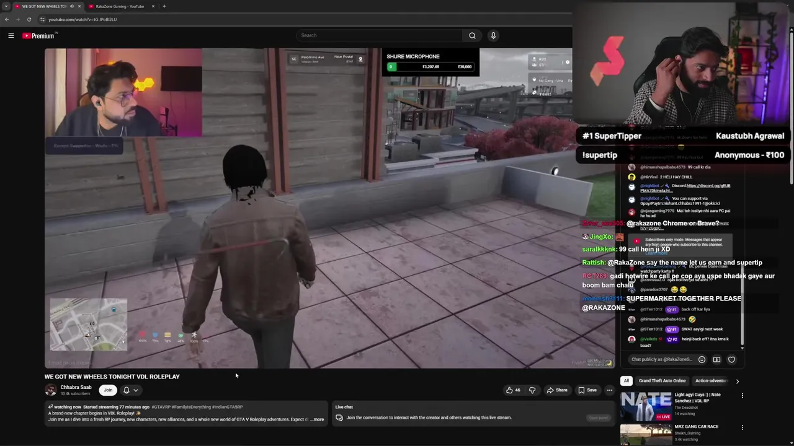Viewport: 794px width, 446px height.
Task: Close the WE GOT NEW WHEELS tab
Action: (x=79, y=6)
